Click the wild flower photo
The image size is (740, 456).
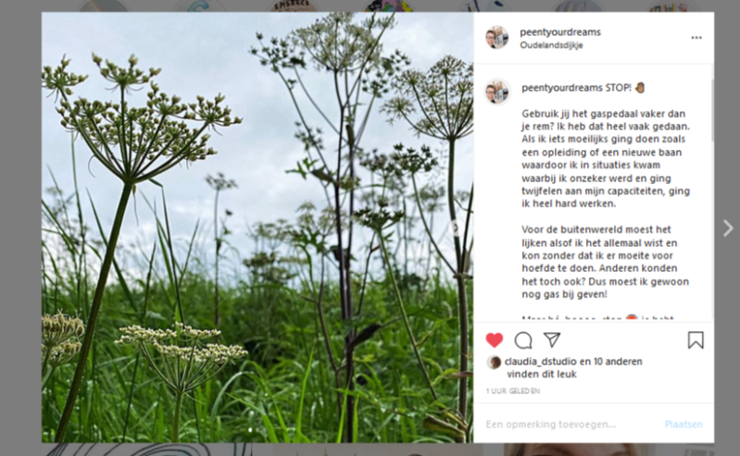click(x=257, y=228)
